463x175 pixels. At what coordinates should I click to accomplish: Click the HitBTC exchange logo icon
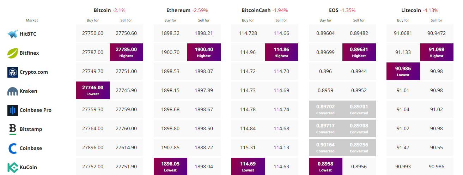coord(13,34)
